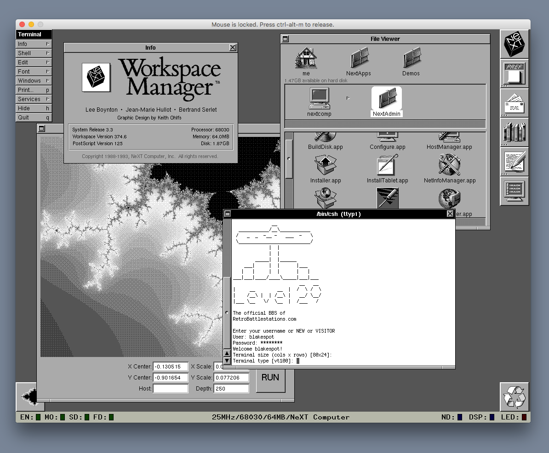Click the red close button of emulator window
This screenshot has width=549, height=453.
(22, 24)
